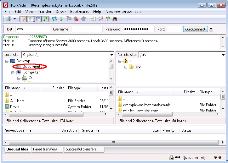Image resolution: width=228 pixels, height=163 pixels.
Task: Click the Priority column header in queue
Action: [x=170, y=130]
